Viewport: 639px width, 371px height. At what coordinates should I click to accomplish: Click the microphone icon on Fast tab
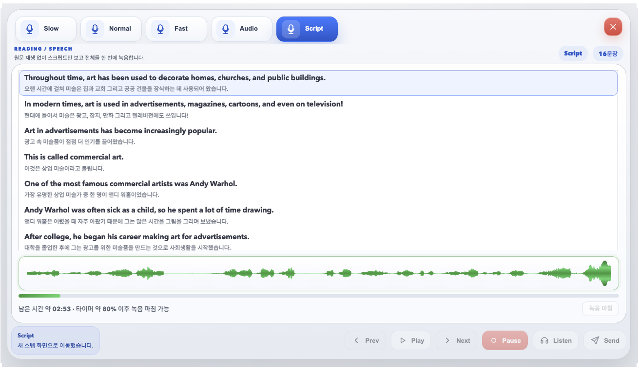click(x=160, y=29)
